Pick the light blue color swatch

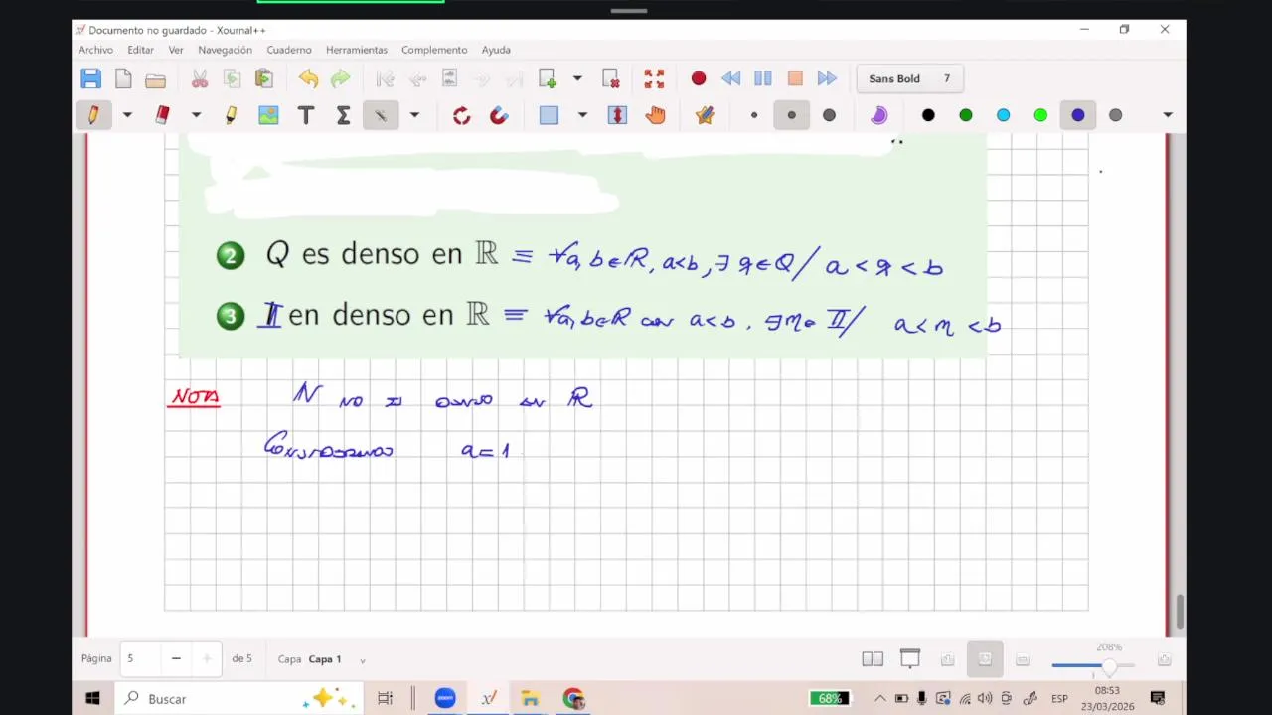coord(1003,115)
